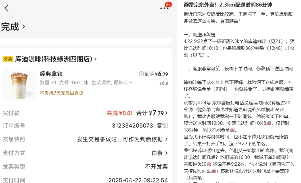Click the payment time 2025-04-22 09:22:54
Screen dimensions: 301x183
(138, 180)
